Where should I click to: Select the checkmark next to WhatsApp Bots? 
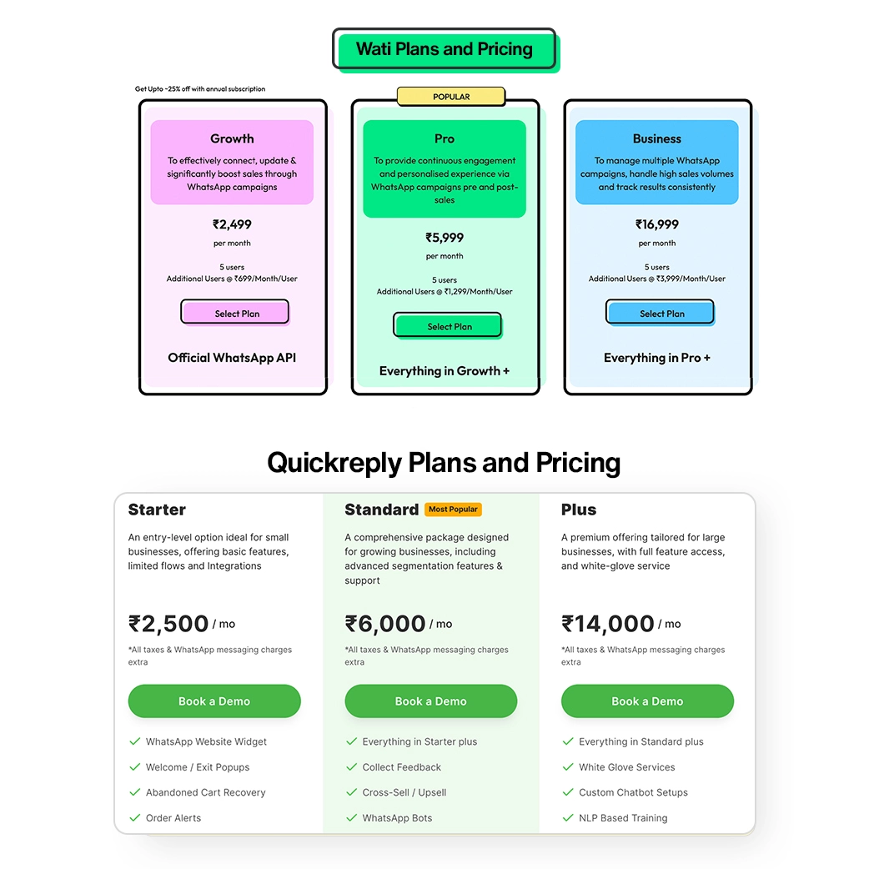pos(351,818)
